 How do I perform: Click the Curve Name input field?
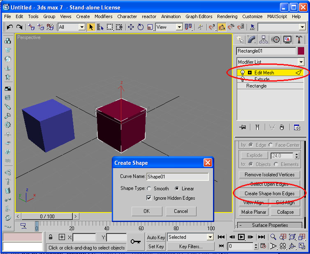click(178, 177)
